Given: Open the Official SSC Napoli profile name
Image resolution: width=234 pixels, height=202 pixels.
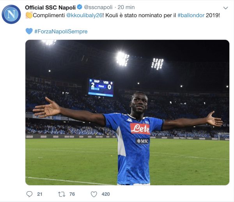Looking at the screenshot, I should coord(50,7).
